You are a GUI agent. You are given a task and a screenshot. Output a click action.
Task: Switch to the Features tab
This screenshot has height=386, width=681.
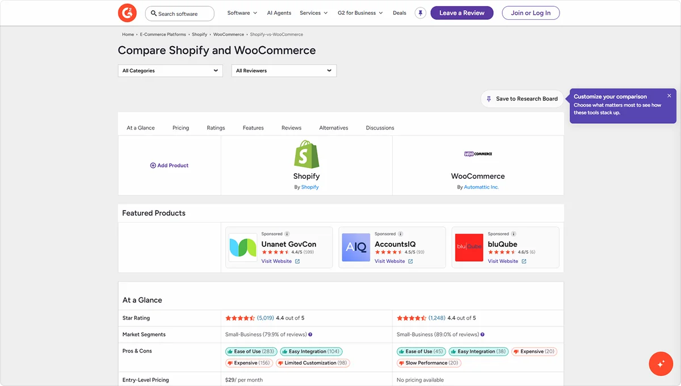coord(253,128)
